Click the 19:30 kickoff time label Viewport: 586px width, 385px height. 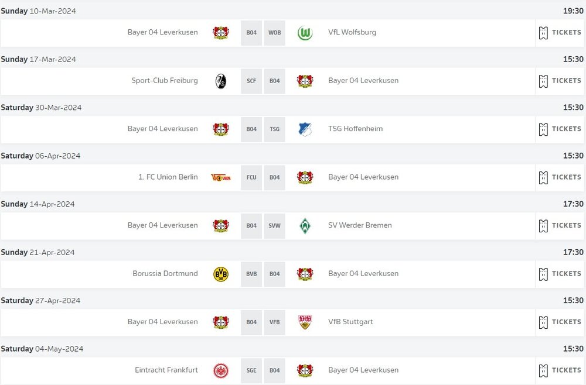pyautogui.click(x=574, y=11)
